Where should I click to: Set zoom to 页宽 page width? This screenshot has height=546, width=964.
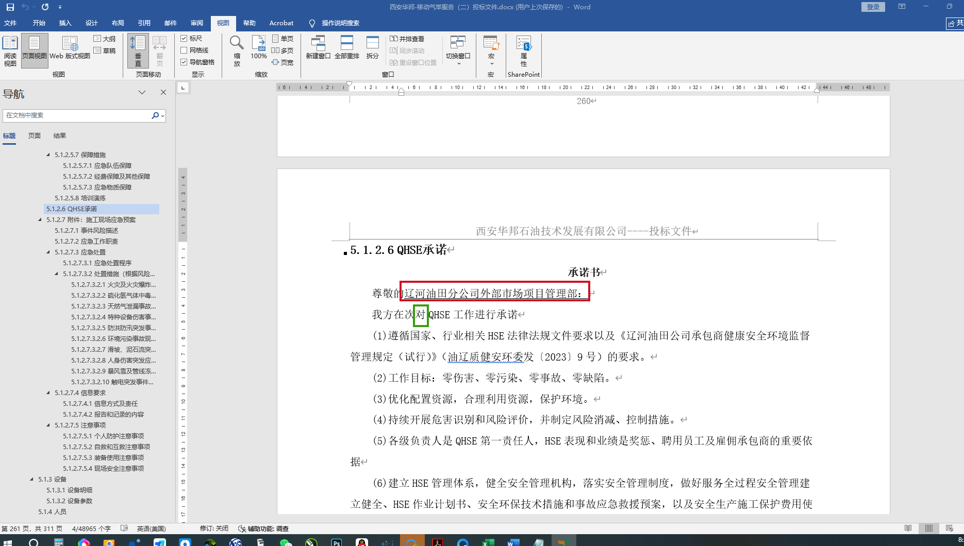coord(283,62)
